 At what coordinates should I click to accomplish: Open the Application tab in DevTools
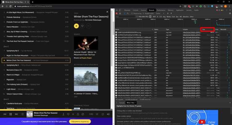point(180,10)
